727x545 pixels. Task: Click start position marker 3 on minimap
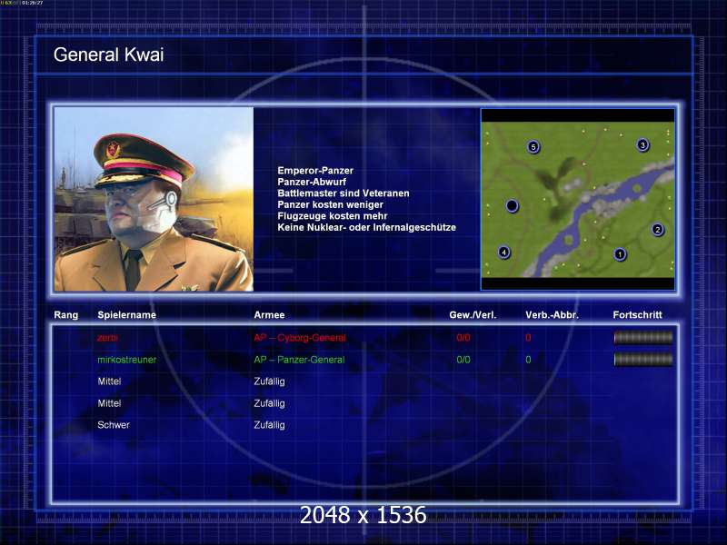(642, 145)
